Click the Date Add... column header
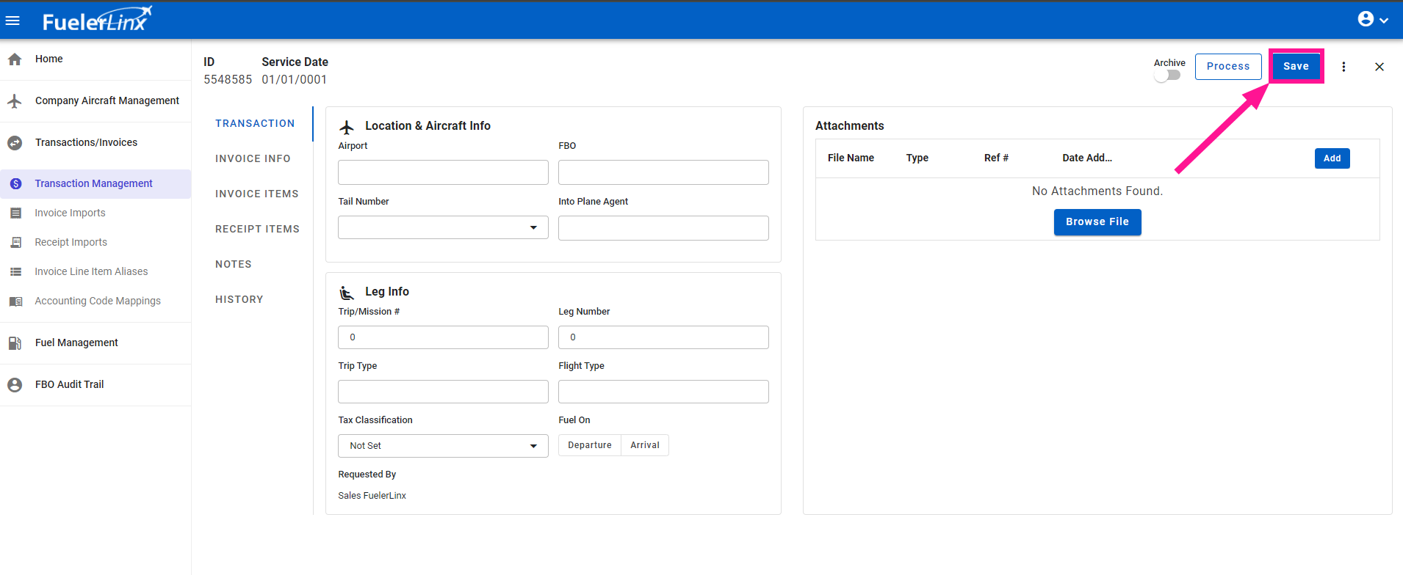Viewport: 1403px width, 575px height. (x=1087, y=158)
